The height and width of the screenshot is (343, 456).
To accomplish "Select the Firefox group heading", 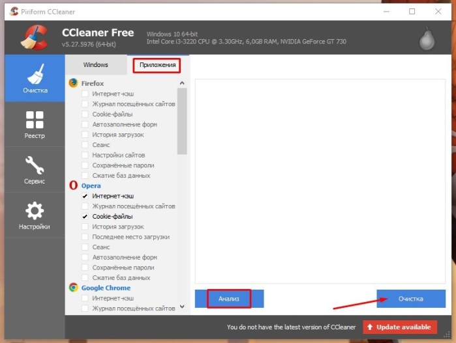I will (93, 83).
